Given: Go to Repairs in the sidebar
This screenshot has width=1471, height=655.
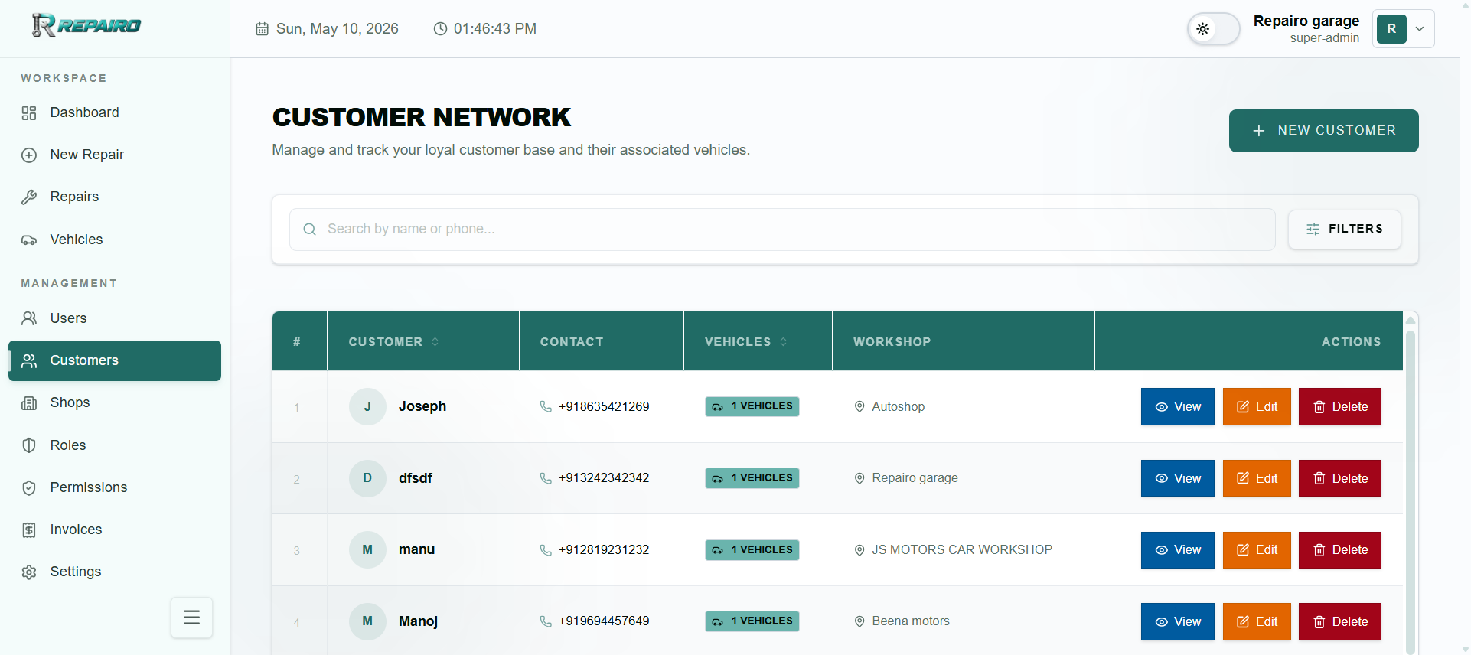Looking at the screenshot, I should pyautogui.click(x=115, y=197).
